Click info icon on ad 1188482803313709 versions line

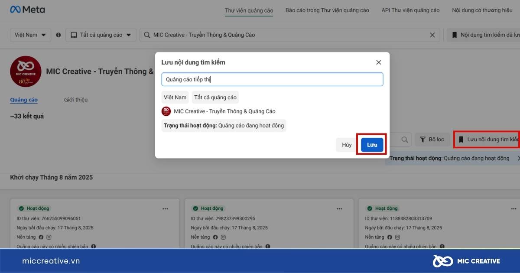pyautogui.click(x=442, y=246)
